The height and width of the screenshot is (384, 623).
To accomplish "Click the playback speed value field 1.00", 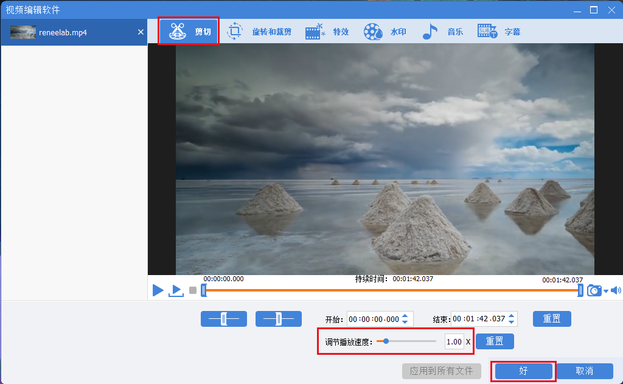I will coord(454,342).
